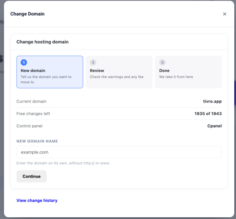236x219 pixels.
Task: Select step 1 New domain card
Action: coord(50,72)
